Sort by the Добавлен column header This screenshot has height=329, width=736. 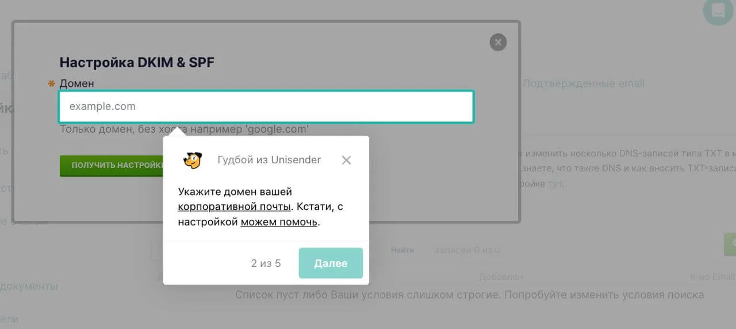(501, 277)
